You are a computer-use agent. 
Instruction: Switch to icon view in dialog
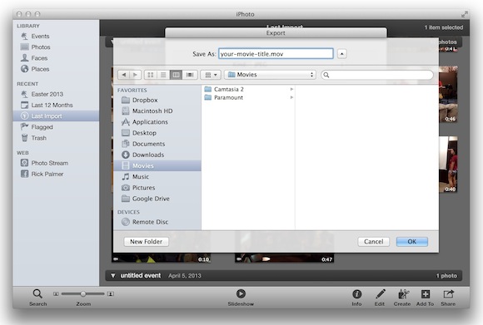tap(151, 75)
